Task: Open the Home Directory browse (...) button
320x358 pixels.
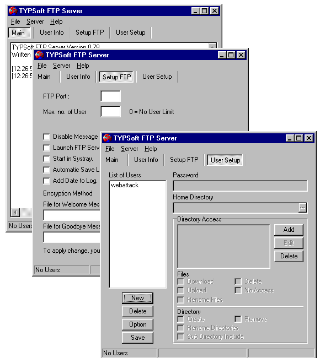Action: click(302, 208)
